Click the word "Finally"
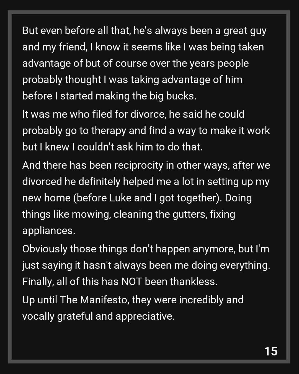Viewport: 299px width, 374px height. (x=37, y=281)
